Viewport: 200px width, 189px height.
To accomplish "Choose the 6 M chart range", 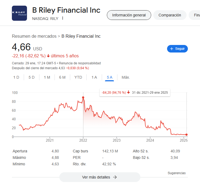I will pyautogui.click(x=62, y=77).
